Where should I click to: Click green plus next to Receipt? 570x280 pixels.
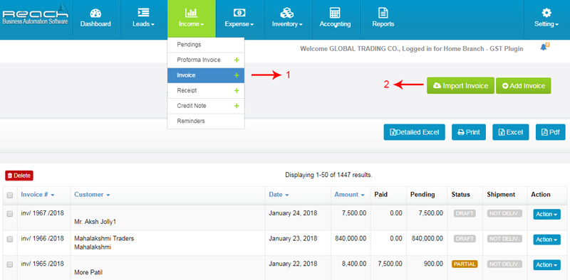coord(237,91)
